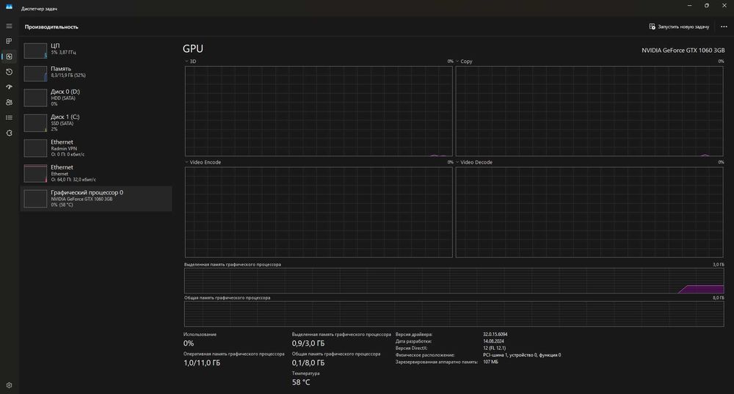Screen dimensions: 734x394
Task: Open the Video Encode graph dropdown
Action: (x=186, y=162)
